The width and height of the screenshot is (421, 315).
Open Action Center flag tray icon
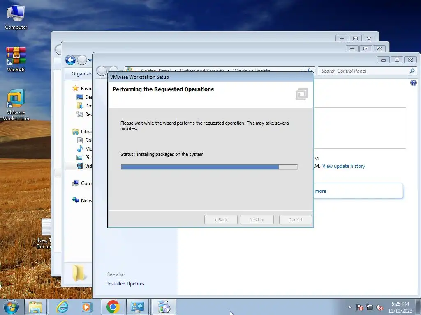(x=360, y=307)
